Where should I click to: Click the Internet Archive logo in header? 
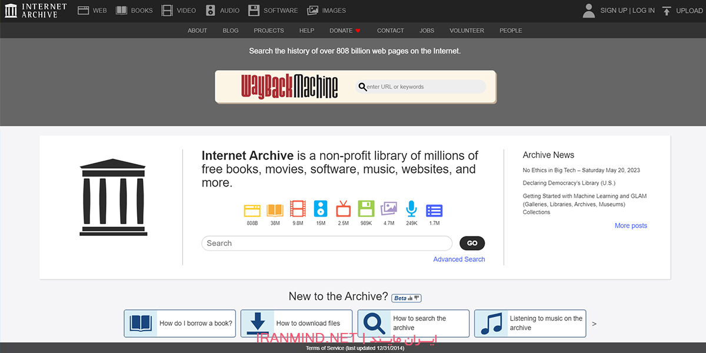coord(35,11)
